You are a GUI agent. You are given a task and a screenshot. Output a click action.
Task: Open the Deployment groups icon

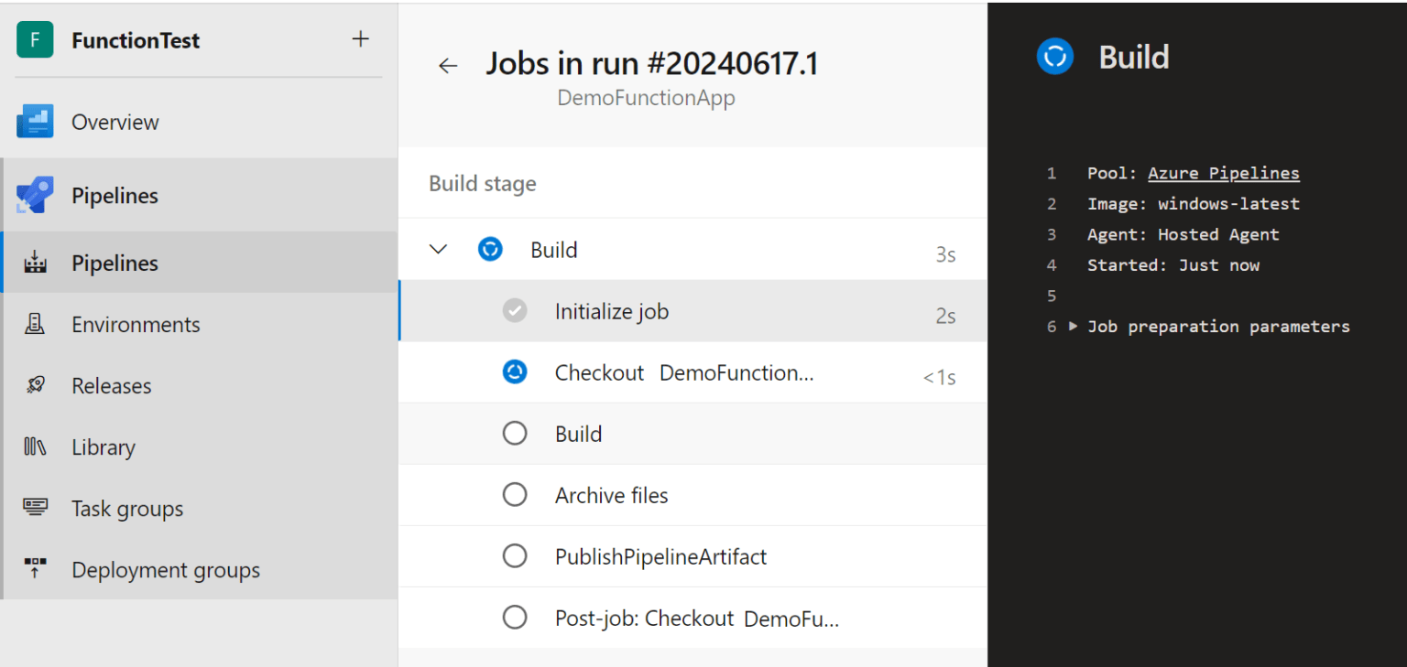(35, 569)
